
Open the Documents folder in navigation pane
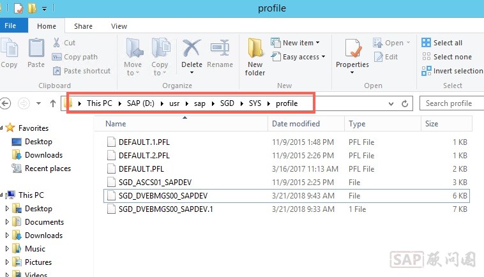[44, 221]
